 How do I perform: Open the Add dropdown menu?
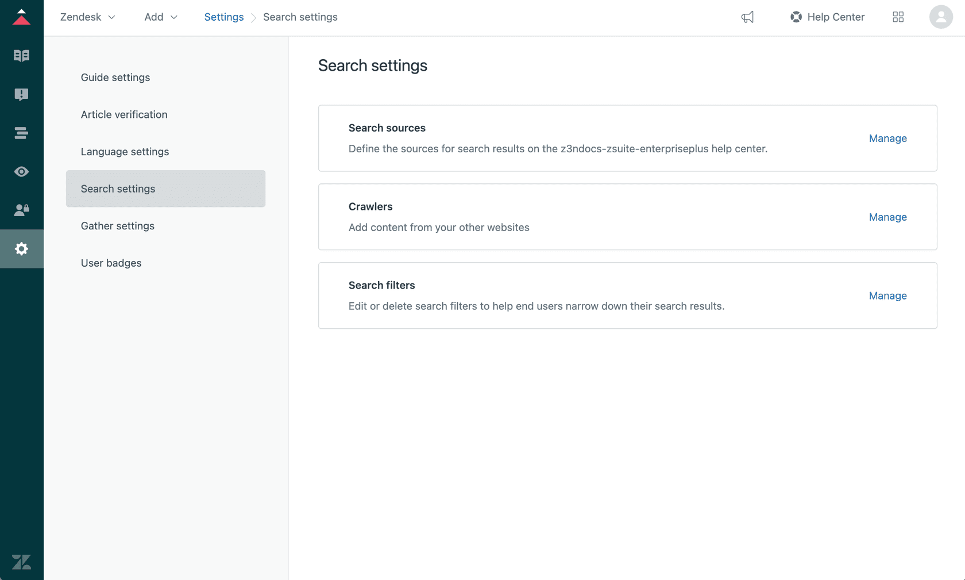coord(160,17)
